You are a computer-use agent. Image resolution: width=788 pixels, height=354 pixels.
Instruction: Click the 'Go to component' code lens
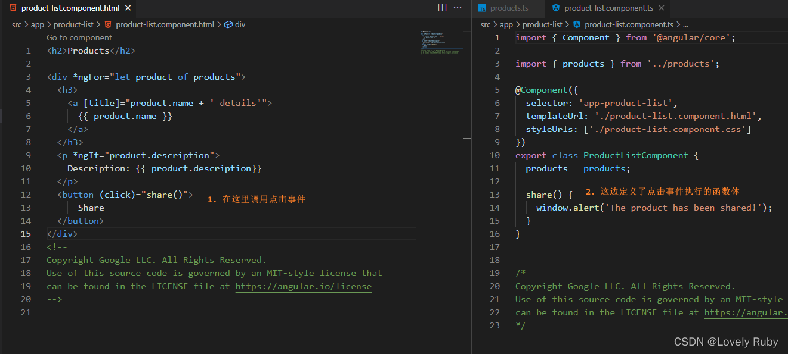79,37
